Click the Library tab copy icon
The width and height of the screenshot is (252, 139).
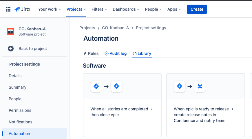click(x=135, y=53)
